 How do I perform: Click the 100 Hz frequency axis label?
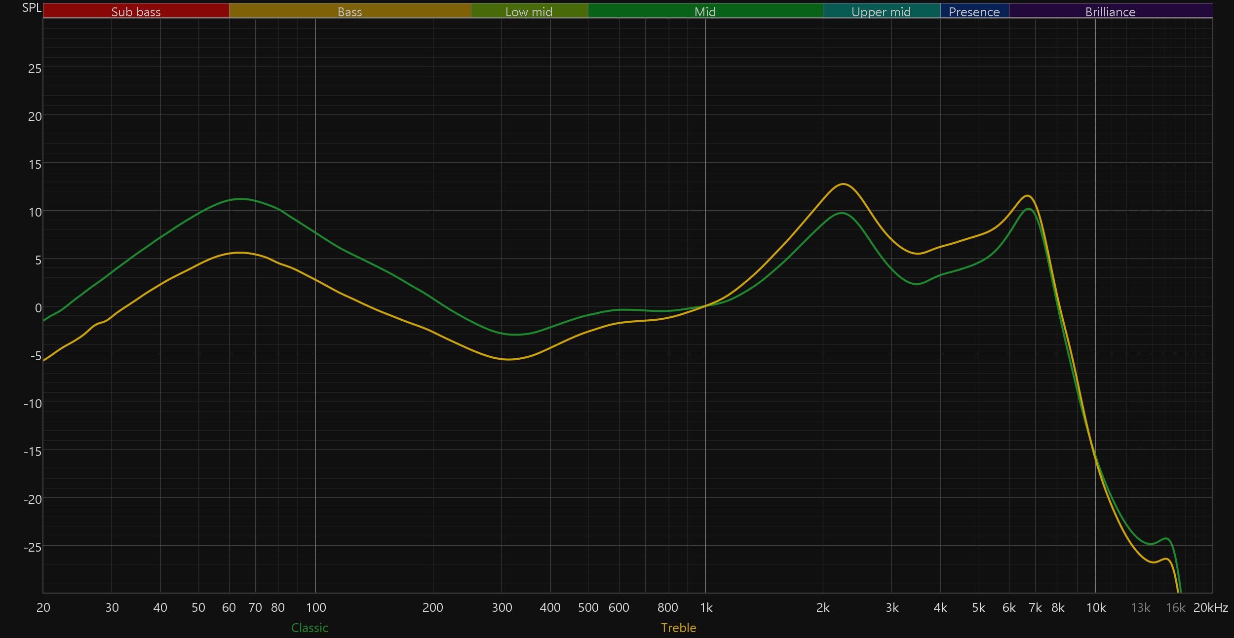(x=316, y=607)
